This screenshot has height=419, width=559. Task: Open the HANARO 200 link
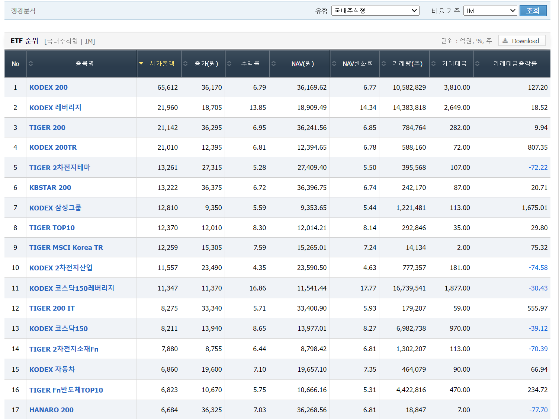51,410
